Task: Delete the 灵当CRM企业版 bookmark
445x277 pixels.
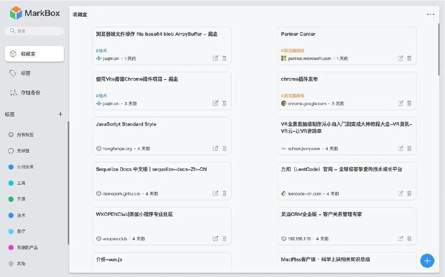Action: coord(409,239)
